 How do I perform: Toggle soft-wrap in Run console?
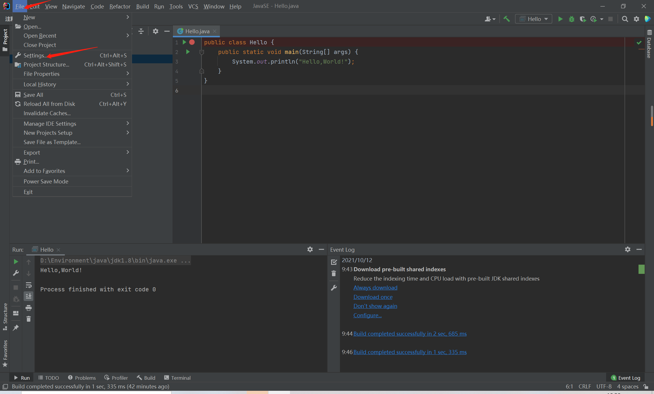click(x=28, y=285)
